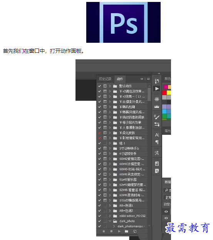This screenshot has height=240, width=213.
Task: Toggle empty dialog box for nikki-action_PS-CS2
Action: tap(105, 216)
